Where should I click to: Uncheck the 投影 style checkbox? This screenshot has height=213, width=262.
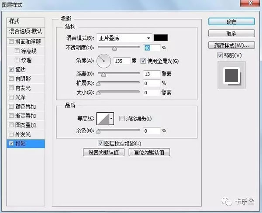[x=11, y=143]
